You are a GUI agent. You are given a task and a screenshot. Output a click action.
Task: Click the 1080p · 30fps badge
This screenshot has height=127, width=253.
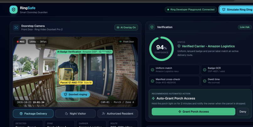(38, 42)
